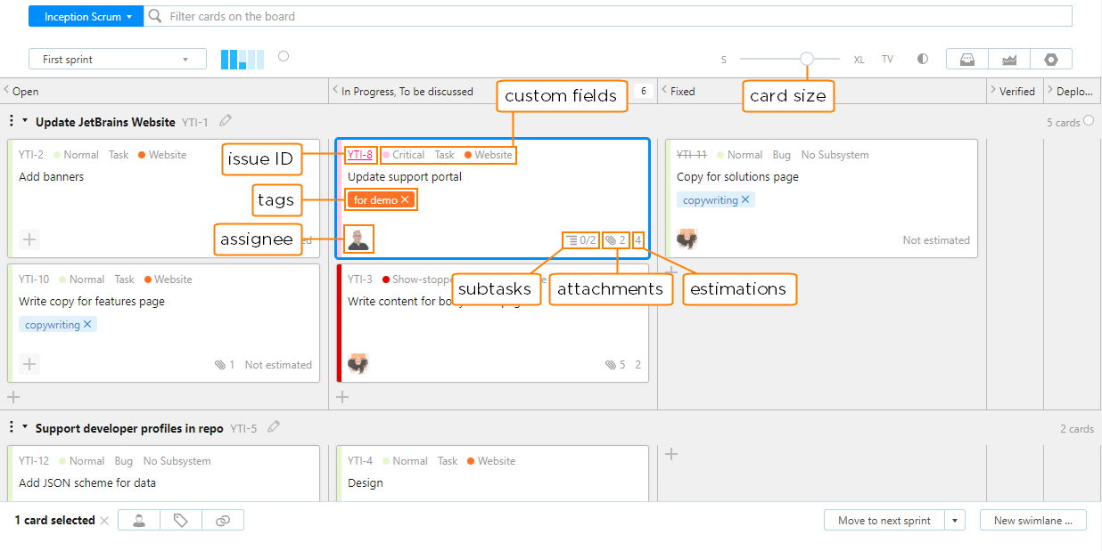The height and width of the screenshot is (551, 1102).
Task: Switch to TV mode
Action: [887, 60]
